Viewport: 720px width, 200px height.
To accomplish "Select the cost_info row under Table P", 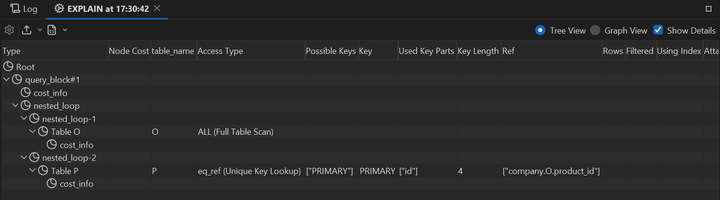I will point(76,184).
